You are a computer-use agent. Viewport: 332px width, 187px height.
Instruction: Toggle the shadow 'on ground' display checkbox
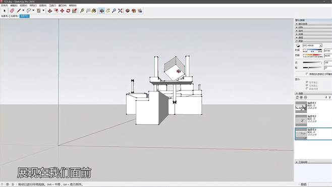point(307,85)
